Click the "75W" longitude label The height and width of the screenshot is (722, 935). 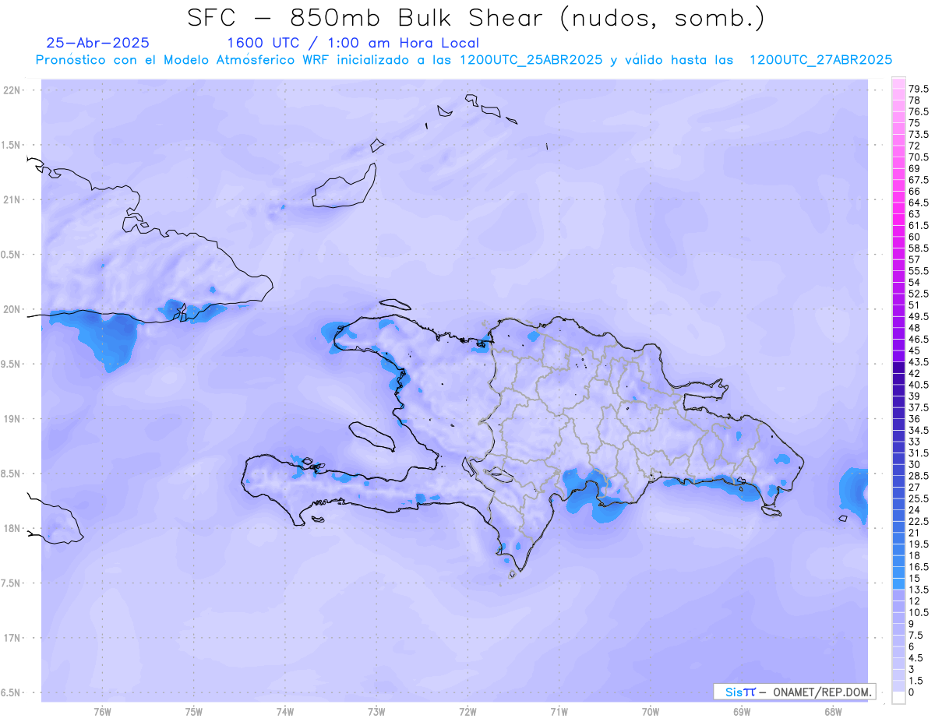(x=194, y=712)
